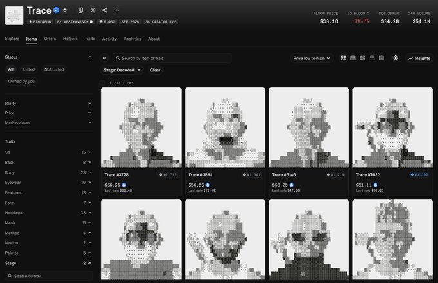
Task: Click the Trace collection avatar thumbnail
Action: coord(14,15)
